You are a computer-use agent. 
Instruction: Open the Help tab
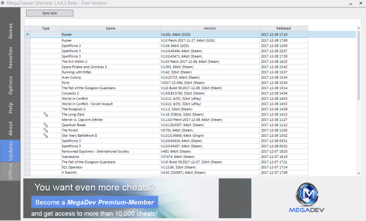(x=10, y=108)
